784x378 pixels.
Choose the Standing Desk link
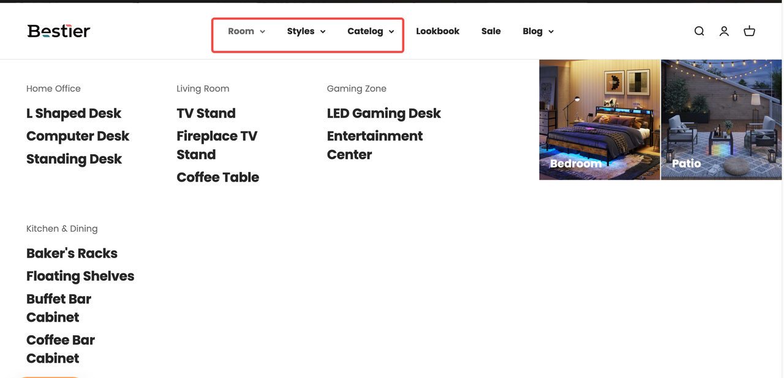pyautogui.click(x=74, y=159)
